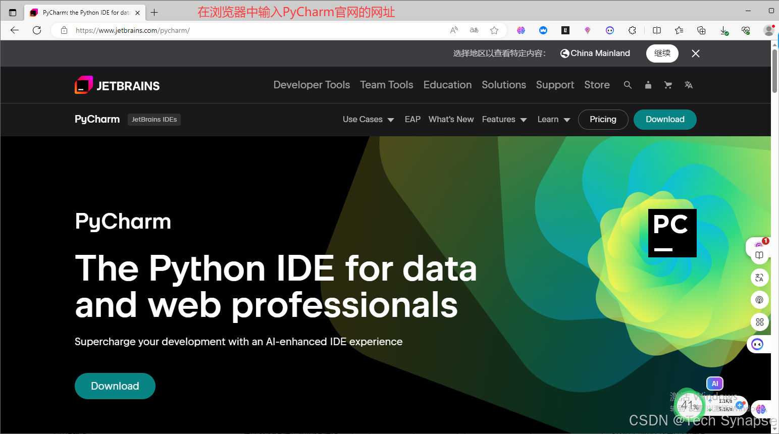The height and width of the screenshot is (434, 779).
Task: Open the purple face extension icon in toolbar
Action: pos(610,30)
